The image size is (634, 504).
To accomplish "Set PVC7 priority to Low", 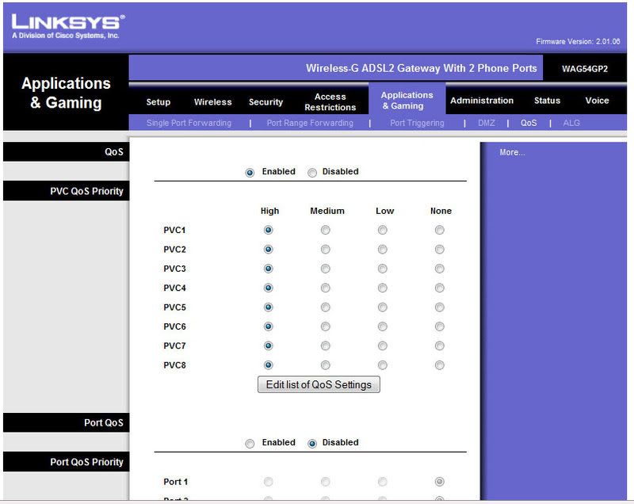I will [382, 346].
